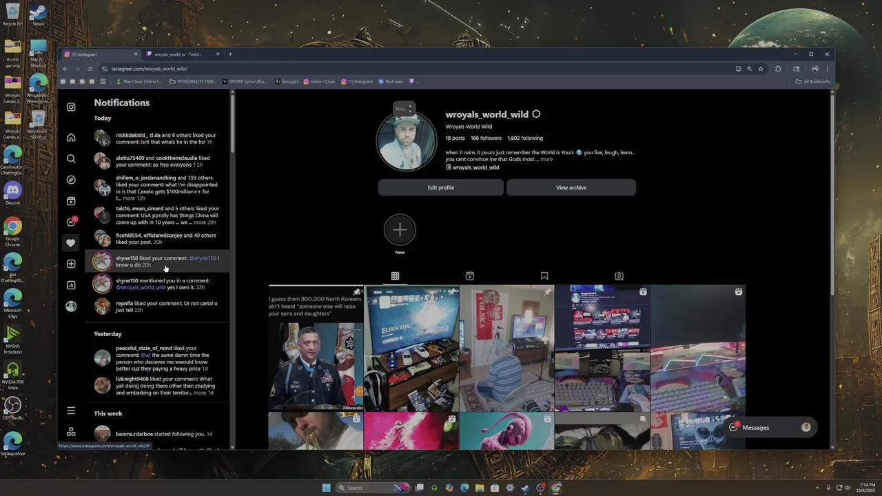Expand shillem_o notification with more link
Image resolution: width=882 pixels, height=496 pixels.
129,198
